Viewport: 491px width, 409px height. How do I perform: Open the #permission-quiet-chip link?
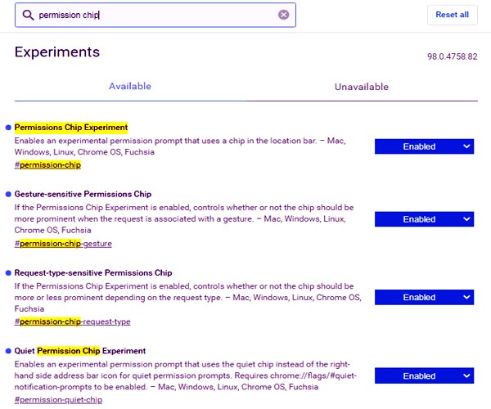(58, 400)
